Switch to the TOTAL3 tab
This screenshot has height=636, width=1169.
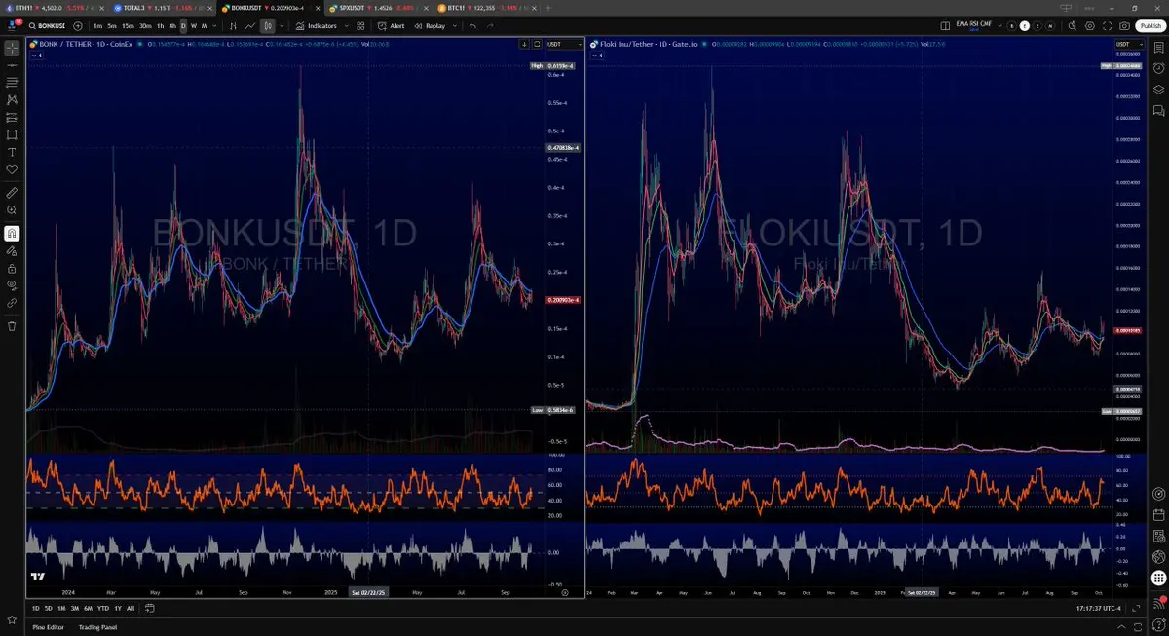pos(161,7)
